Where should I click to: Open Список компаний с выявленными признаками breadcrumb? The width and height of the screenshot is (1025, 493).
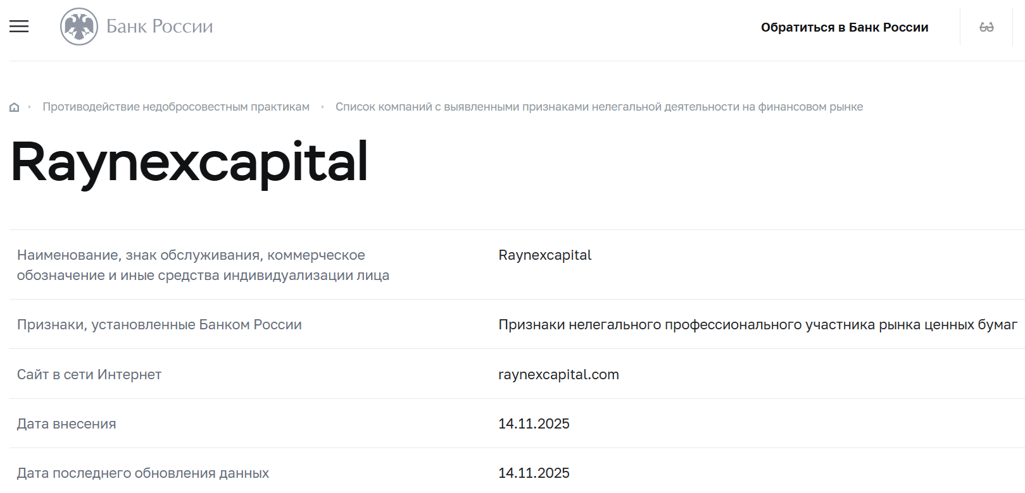(599, 107)
